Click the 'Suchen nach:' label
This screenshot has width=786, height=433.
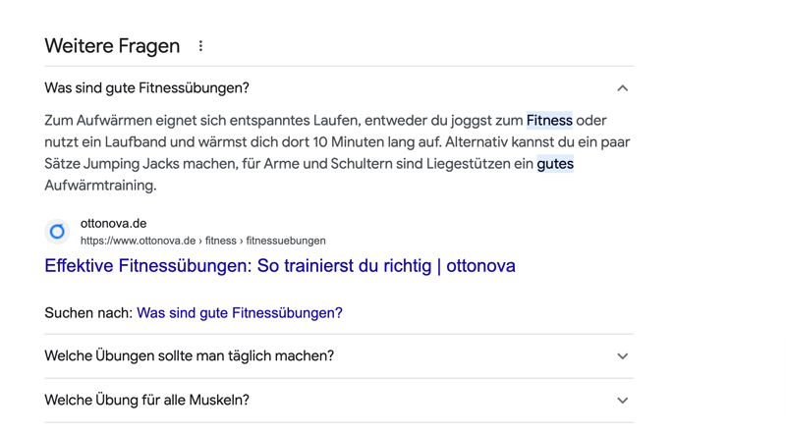(88, 313)
